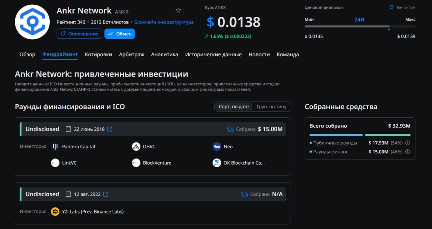Open the Исторические данные tab
432x229 pixels.
(x=213, y=54)
